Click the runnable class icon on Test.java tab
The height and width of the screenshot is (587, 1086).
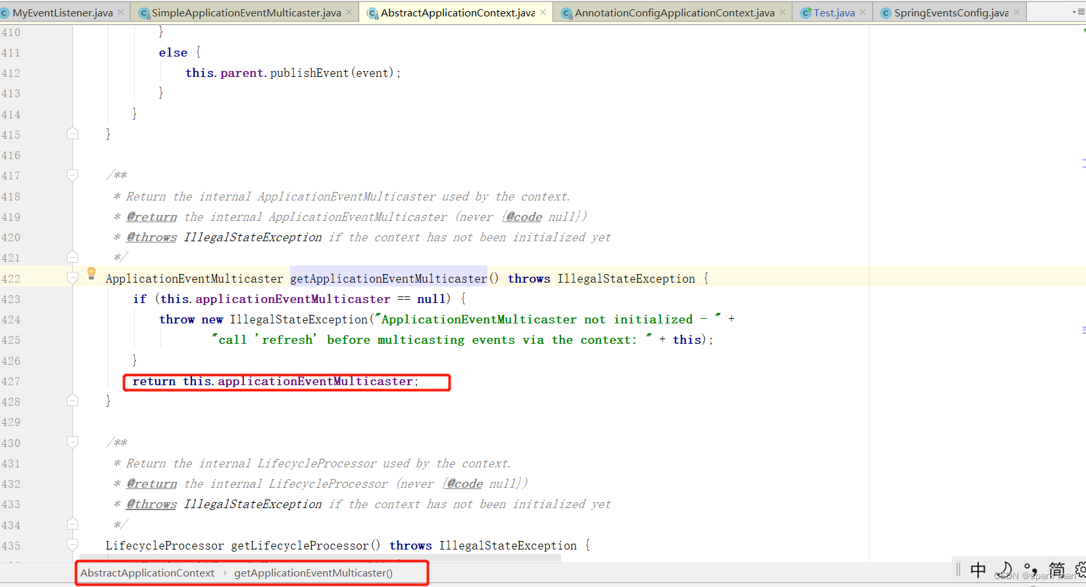point(806,13)
